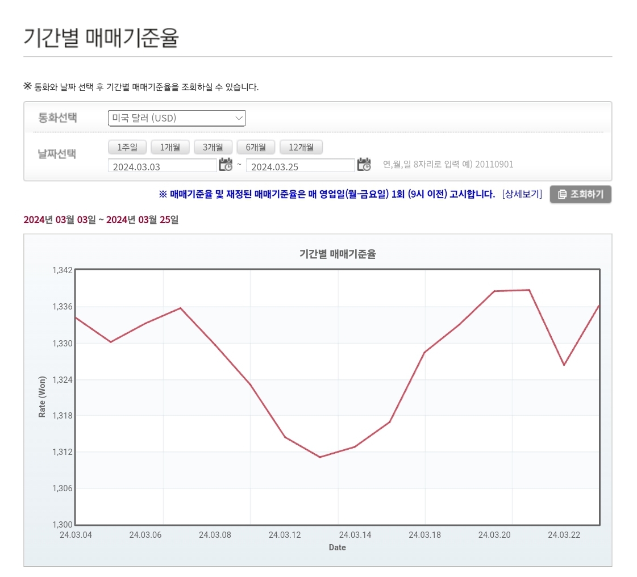Click the y-axis value 1,336
Screen dimensions: 637x577
[x=63, y=307]
